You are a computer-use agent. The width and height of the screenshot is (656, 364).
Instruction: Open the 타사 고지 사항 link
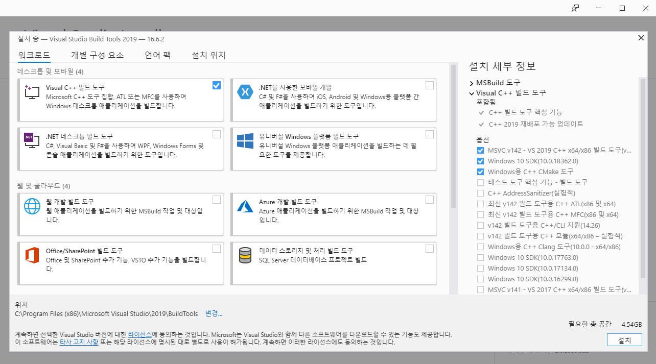pyautogui.click(x=79, y=342)
